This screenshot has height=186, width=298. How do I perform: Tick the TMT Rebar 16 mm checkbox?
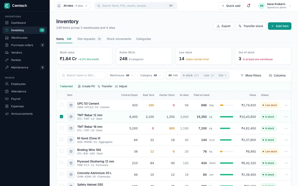click(x=61, y=128)
